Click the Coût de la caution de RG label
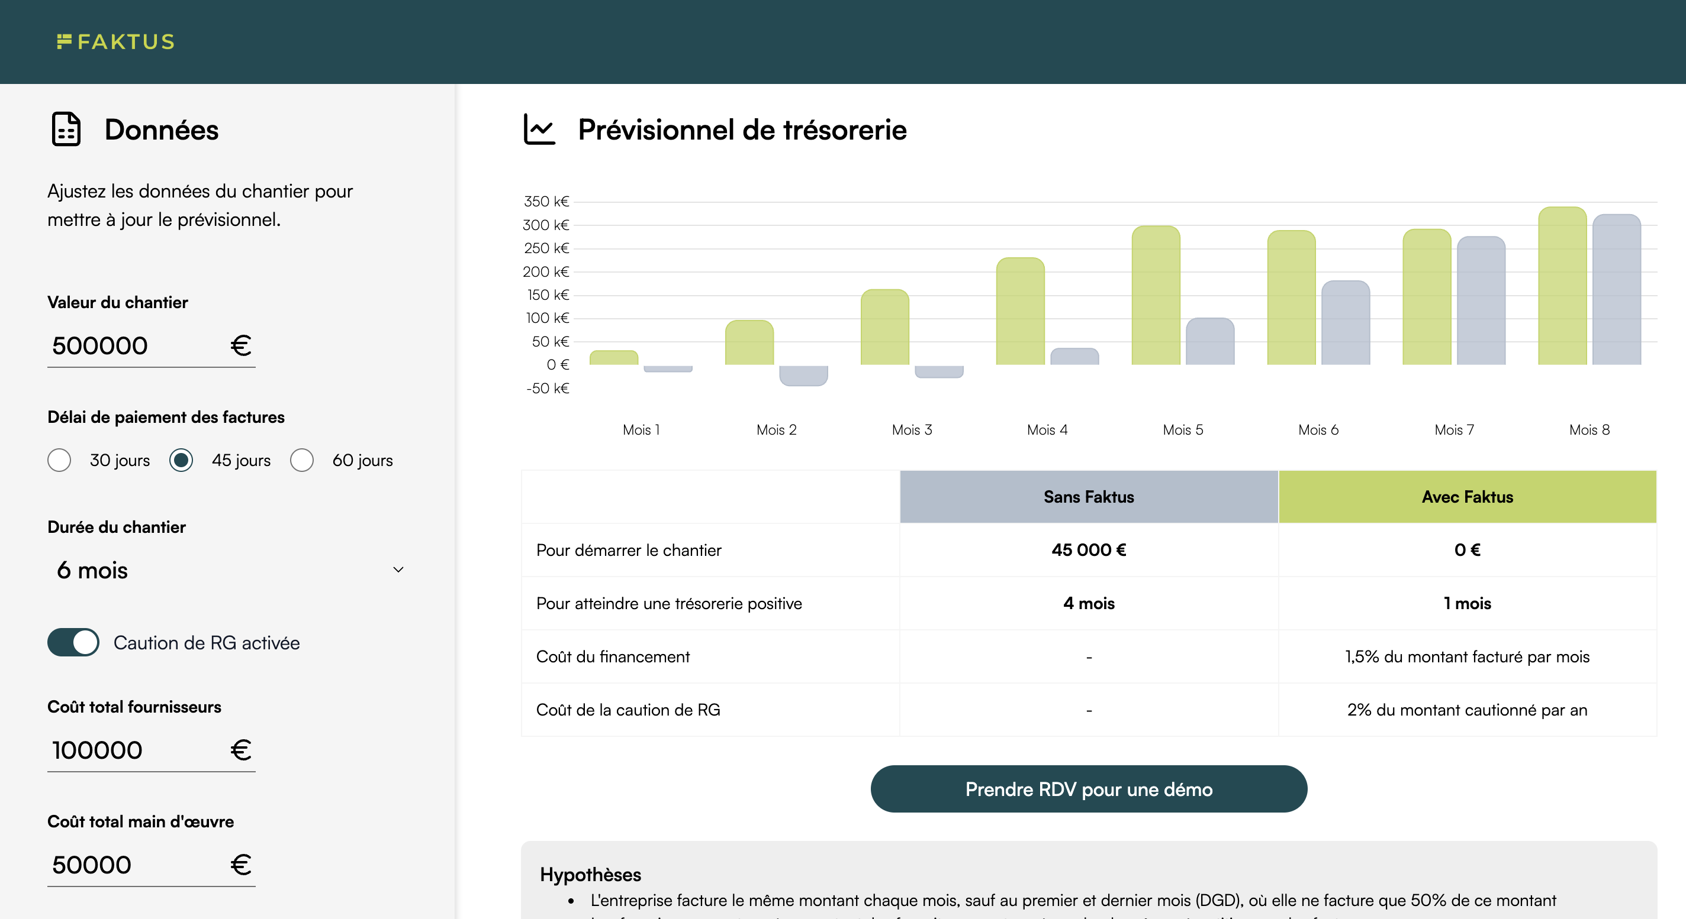 point(628,710)
